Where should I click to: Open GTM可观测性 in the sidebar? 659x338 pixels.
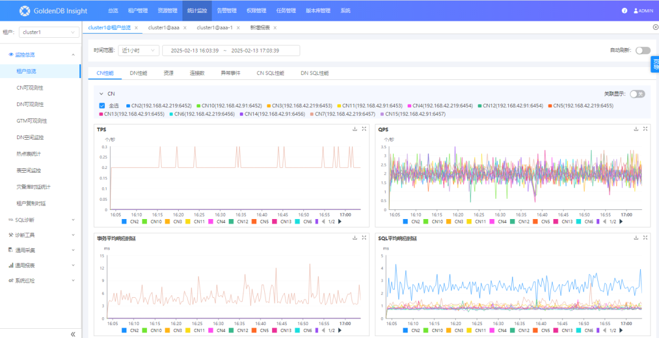(32, 121)
